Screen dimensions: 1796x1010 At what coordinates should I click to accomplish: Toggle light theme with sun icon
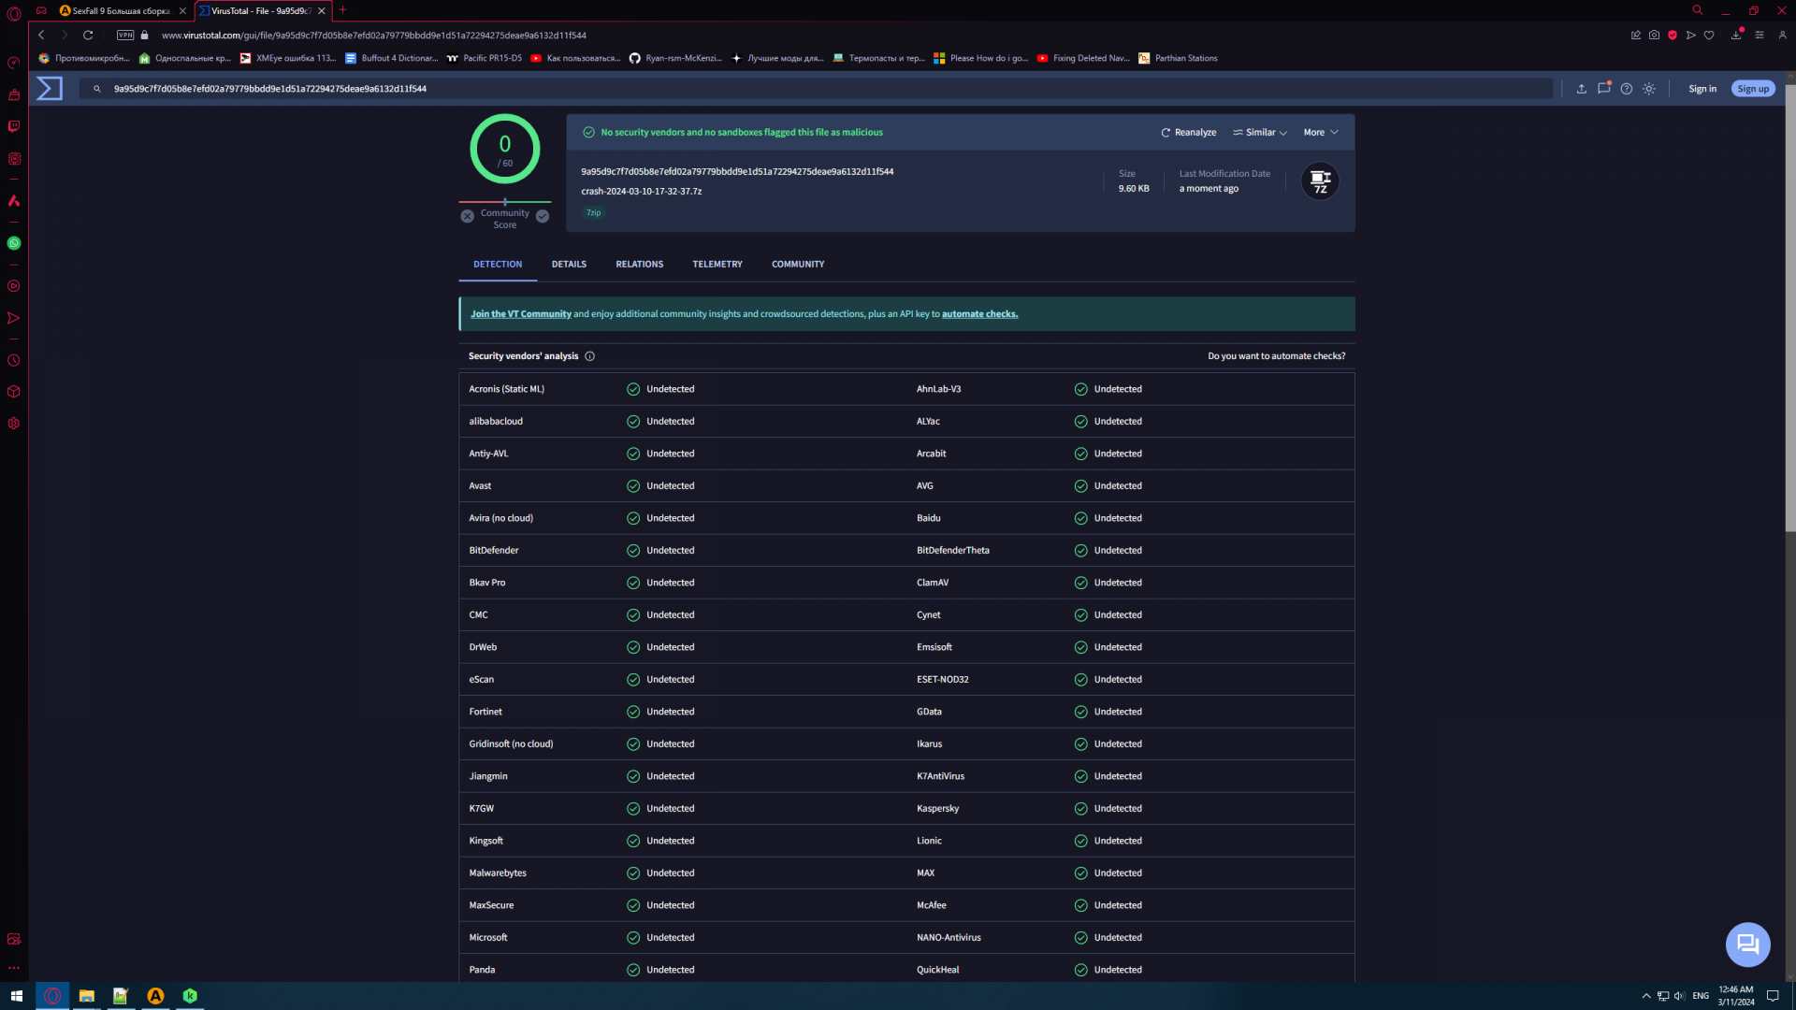coord(1649,89)
